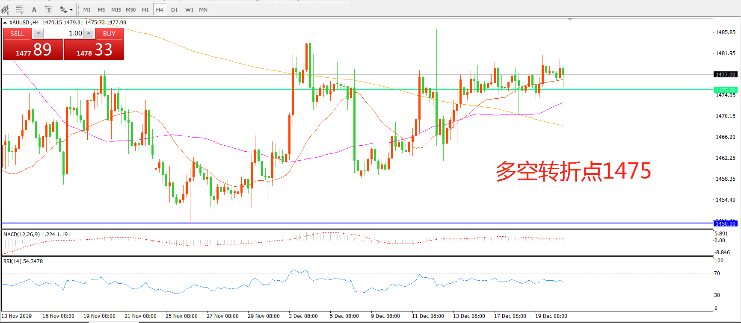Click the blue 1450.00 price level label
The image size is (741, 323).
point(725,223)
